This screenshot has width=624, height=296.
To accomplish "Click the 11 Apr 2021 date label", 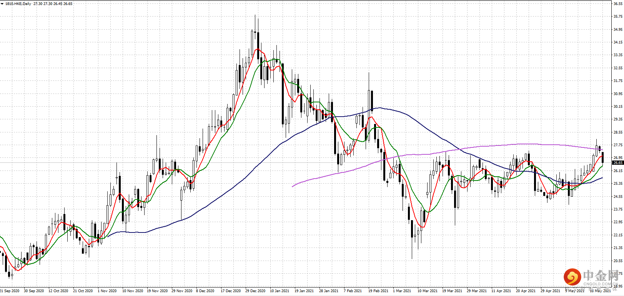I will tap(501, 291).
